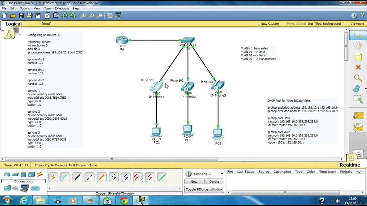Choose the Copper Straight-Through cable icon
The image size is (367, 206).
pyautogui.click(x=77, y=177)
